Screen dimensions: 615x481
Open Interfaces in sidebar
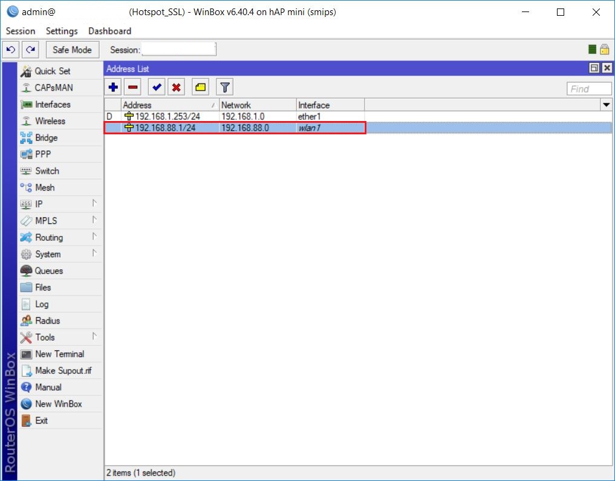[x=61, y=104]
